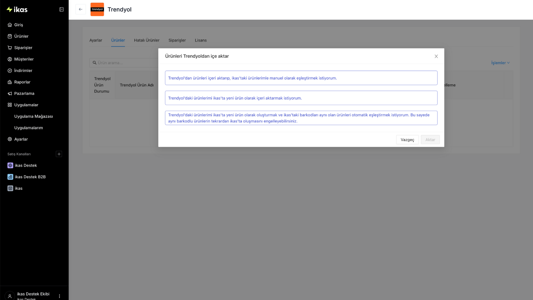Click the Trendyol Ürün Durumu column header
The height and width of the screenshot is (300, 533).
[102, 85]
